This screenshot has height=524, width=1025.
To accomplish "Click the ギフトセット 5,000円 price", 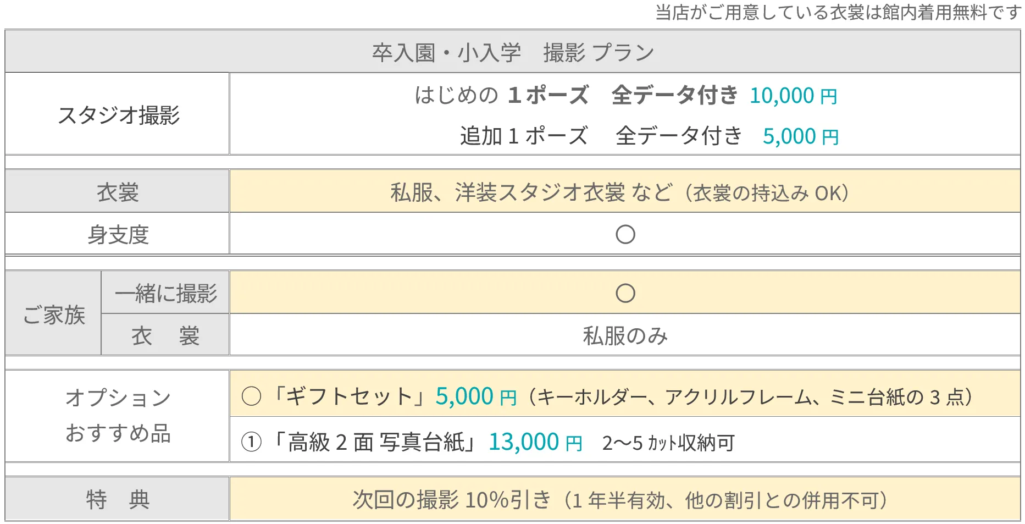I will pyautogui.click(x=477, y=396).
